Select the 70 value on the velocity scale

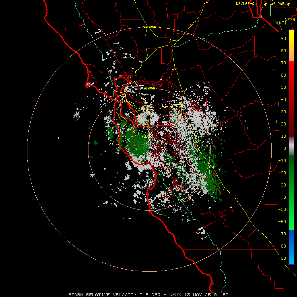click(x=283, y=63)
